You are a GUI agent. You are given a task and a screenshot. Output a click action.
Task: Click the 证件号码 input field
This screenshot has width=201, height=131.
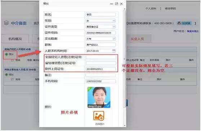(100, 33)
